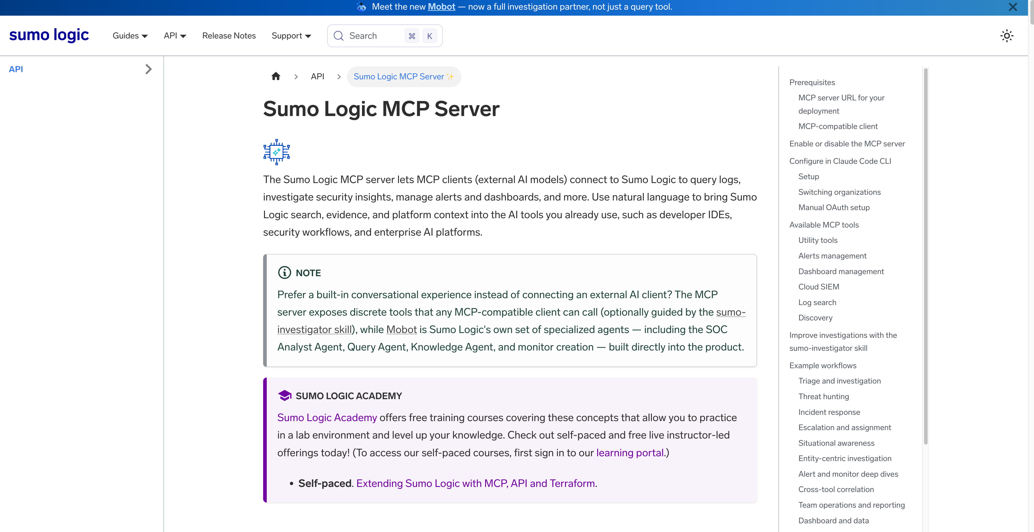Jump to MCP-compatible client section
The width and height of the screenshot is (1034, 532).
point(838,126)
